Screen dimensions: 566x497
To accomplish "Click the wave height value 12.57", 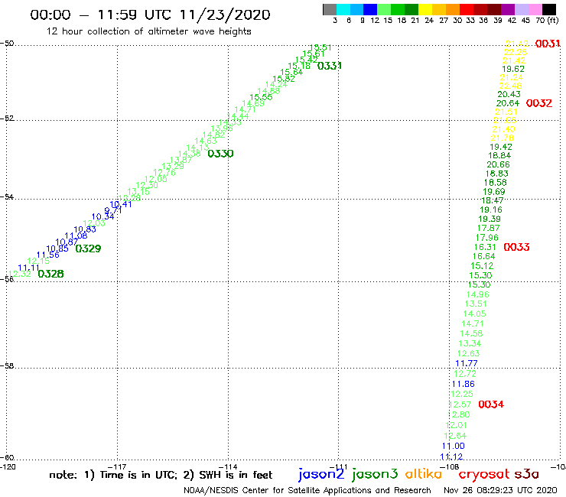I will click(460, 404).
